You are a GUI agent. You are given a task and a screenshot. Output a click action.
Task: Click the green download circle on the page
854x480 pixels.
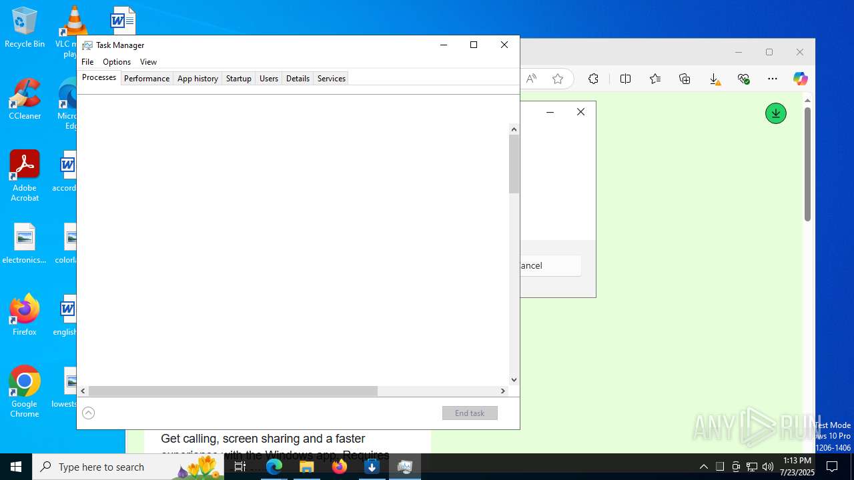pyautogui.click(x=775, y=113)
